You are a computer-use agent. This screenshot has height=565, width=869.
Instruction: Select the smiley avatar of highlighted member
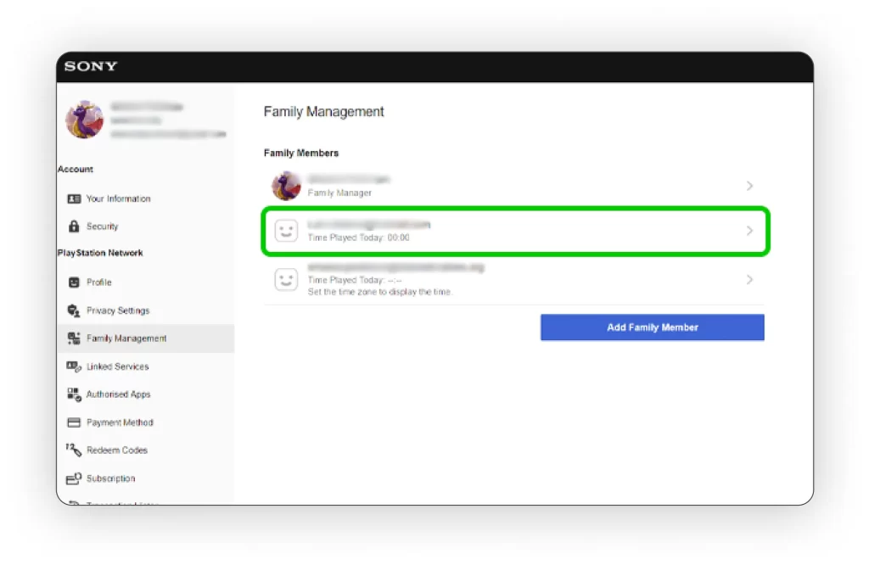[286, 231]
